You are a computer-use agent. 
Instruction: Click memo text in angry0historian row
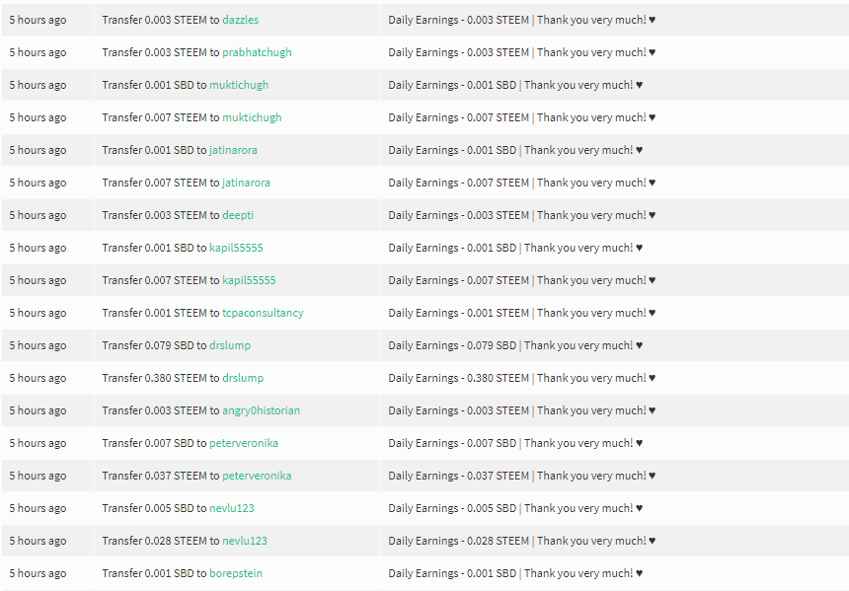click(522, 410)
